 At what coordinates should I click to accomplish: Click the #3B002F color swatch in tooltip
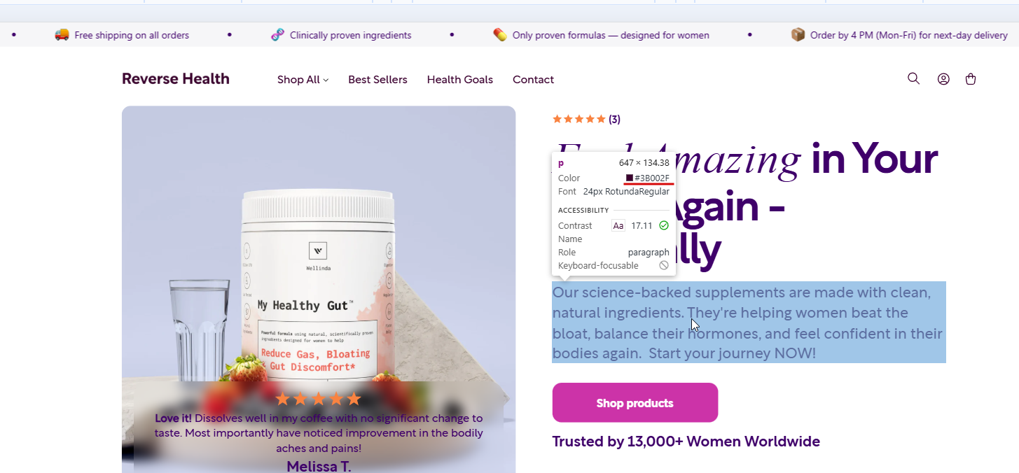point(630,178)
